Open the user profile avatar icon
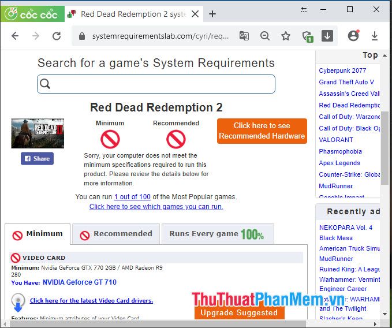The height and width of the screenshot is (328, 392). pos(353,36)
